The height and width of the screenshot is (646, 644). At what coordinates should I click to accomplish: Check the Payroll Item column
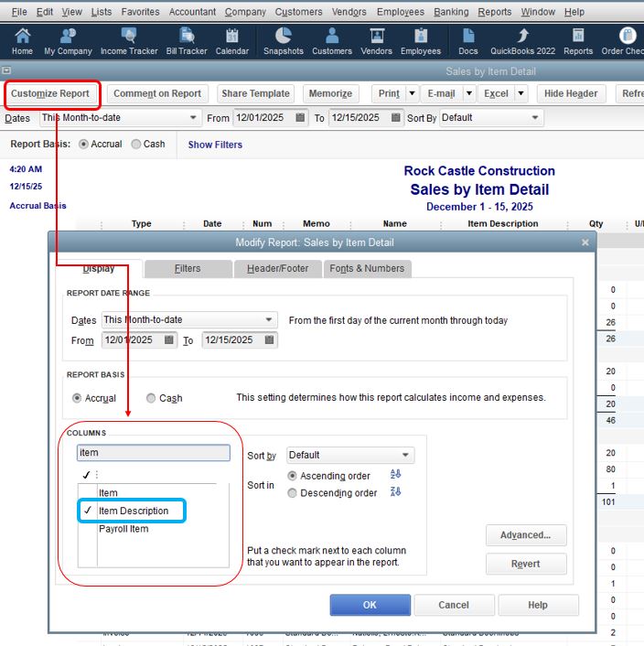coord(87,529)
